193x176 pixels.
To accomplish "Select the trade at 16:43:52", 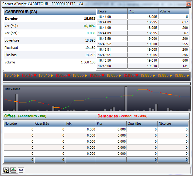I will point(143,44).
